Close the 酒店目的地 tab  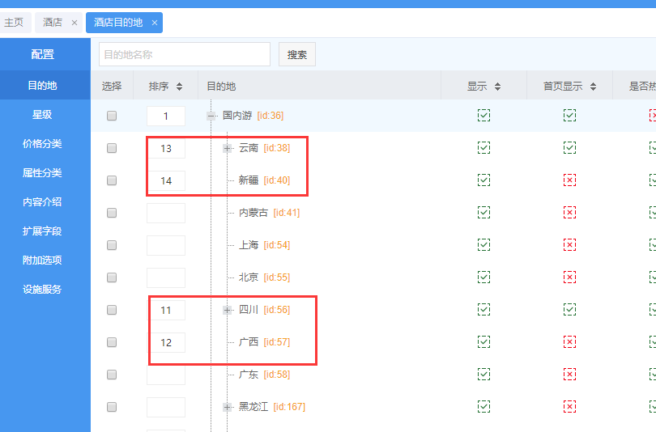tap(155, 23)
